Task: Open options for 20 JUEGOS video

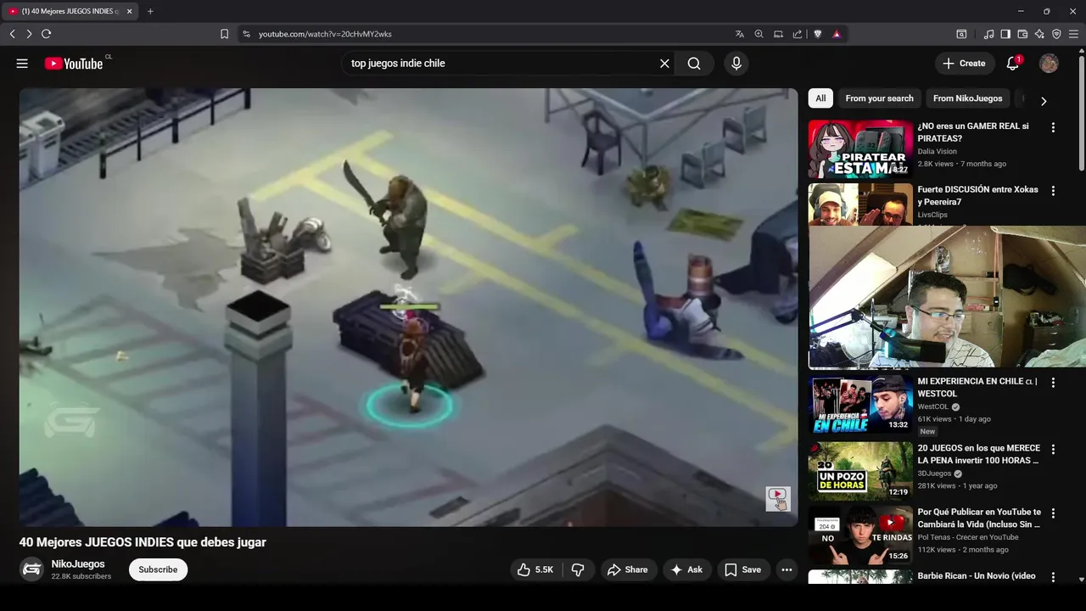Action: (x=1053, y=450)
